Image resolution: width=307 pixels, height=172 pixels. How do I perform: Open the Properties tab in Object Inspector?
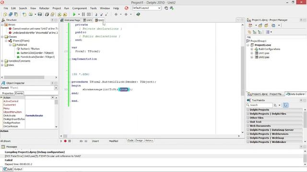8,94
